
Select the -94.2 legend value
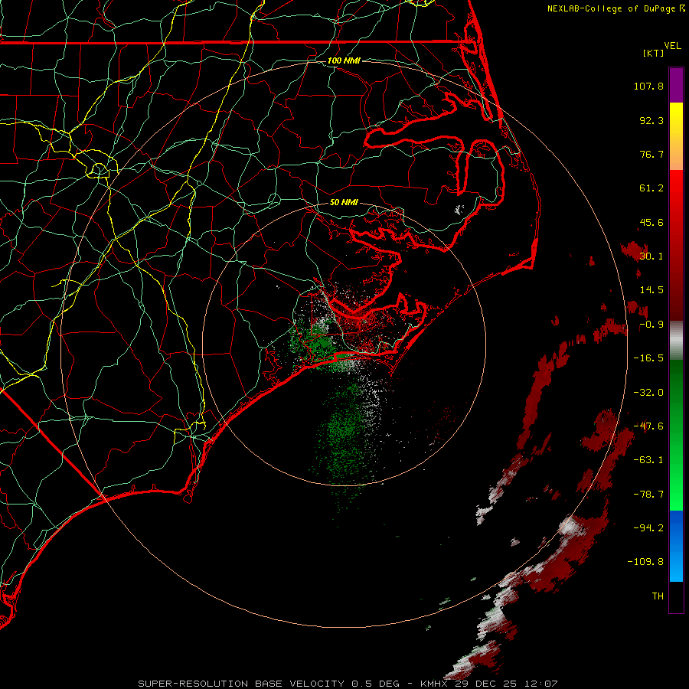(x=648, y=527)
